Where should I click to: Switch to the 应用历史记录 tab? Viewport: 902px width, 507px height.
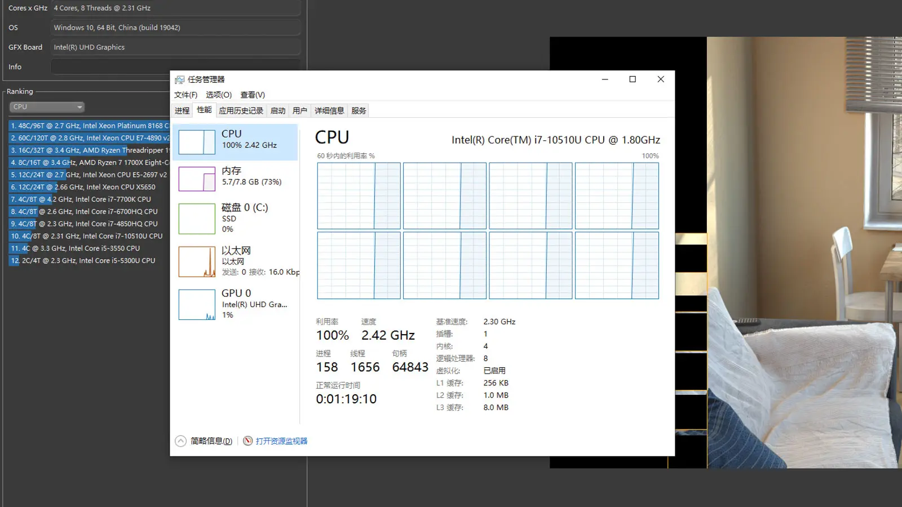[241, 110]
